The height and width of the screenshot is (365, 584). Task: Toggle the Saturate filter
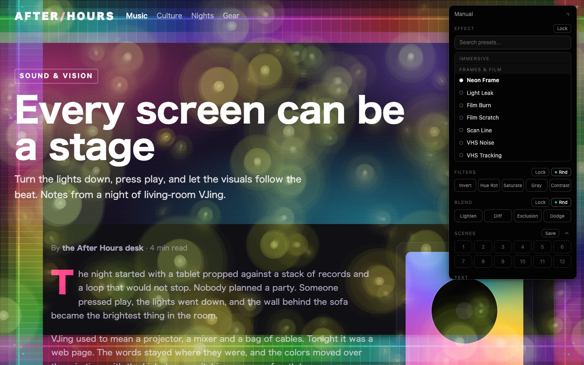click(x=513, y=185)
